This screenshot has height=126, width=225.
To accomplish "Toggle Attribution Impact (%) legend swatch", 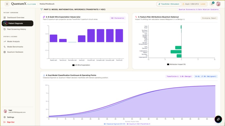I will 168,64.
